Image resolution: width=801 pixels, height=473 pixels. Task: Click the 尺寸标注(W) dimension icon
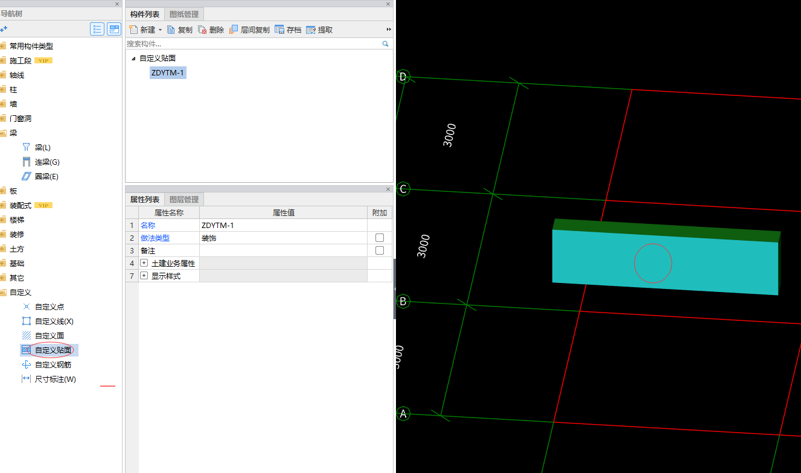pyautogui.click(x=26, y=379)
